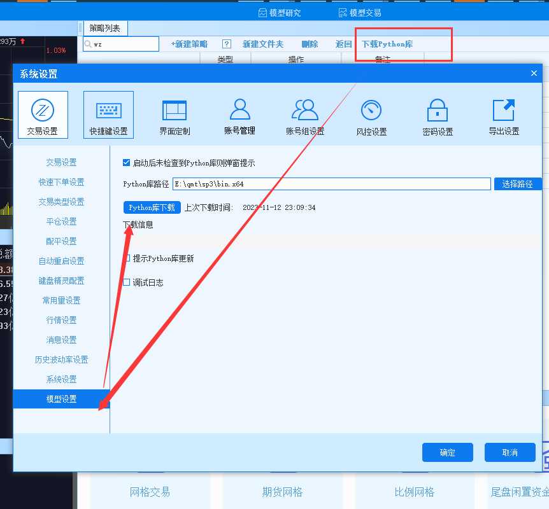The image size is (549, 509).
Task: Open 界面定制 layout icon
Action: click(175, 117)
